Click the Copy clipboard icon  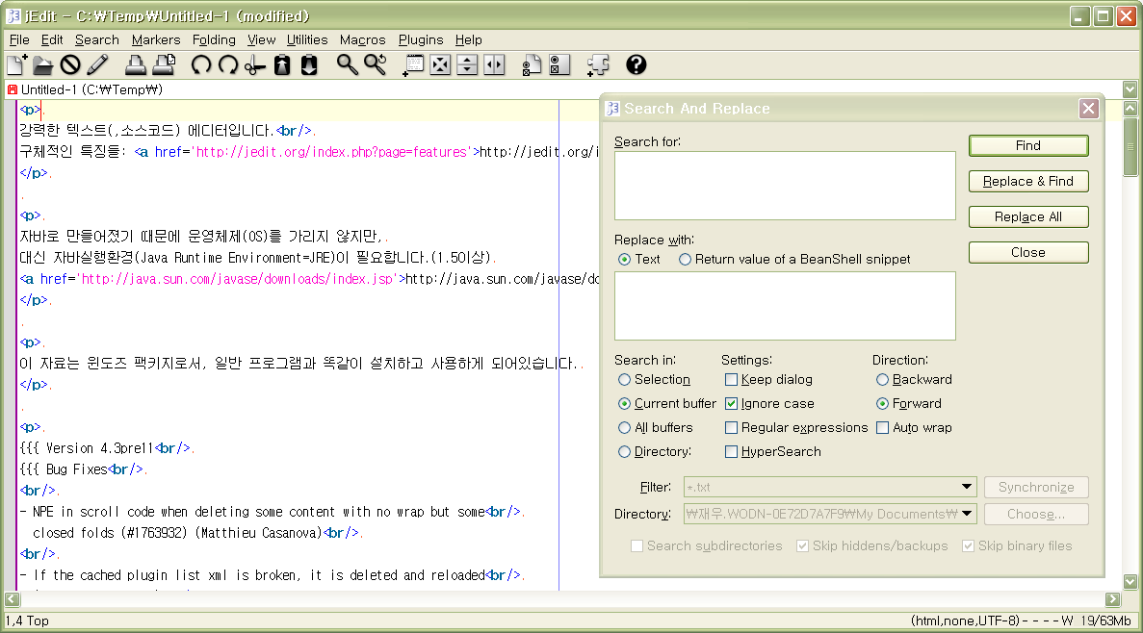click(282, 64)
